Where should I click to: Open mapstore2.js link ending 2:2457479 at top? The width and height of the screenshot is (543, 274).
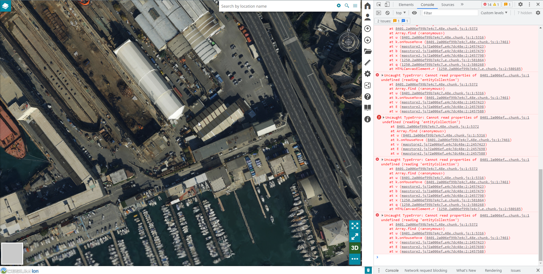443,51
